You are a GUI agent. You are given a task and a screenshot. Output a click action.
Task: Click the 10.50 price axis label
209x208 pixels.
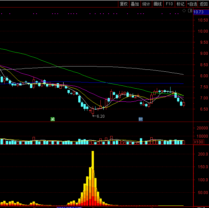click(x=203, y=20)
